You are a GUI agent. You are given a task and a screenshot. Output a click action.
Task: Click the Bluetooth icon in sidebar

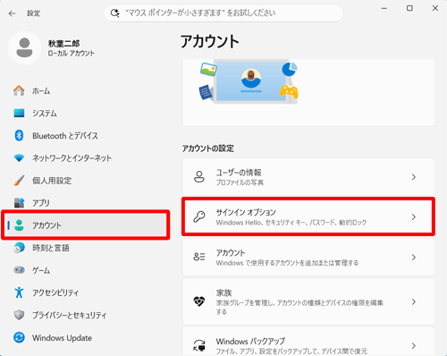coord(19,136)
